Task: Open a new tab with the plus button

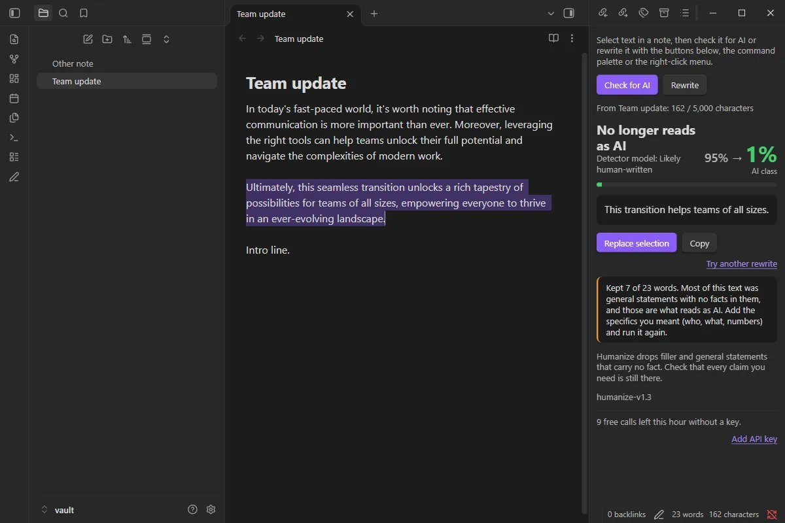Action: pyautogui.click(x=374, y=14)
